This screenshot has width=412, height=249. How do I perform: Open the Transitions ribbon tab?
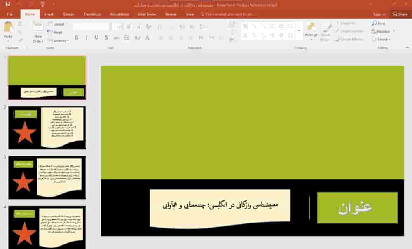[x=92, y=14]
